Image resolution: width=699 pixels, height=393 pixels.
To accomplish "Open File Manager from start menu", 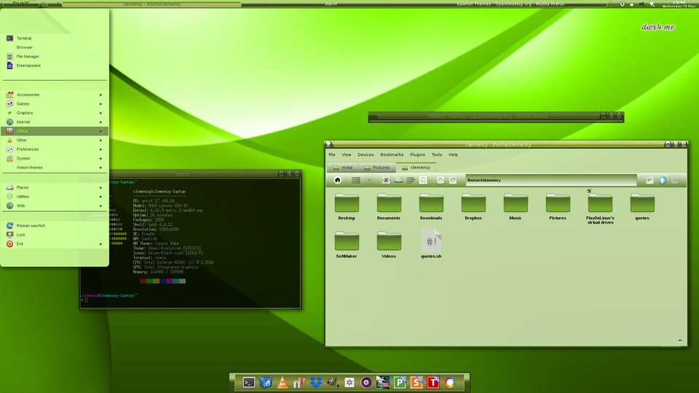I will click(55, 57).
